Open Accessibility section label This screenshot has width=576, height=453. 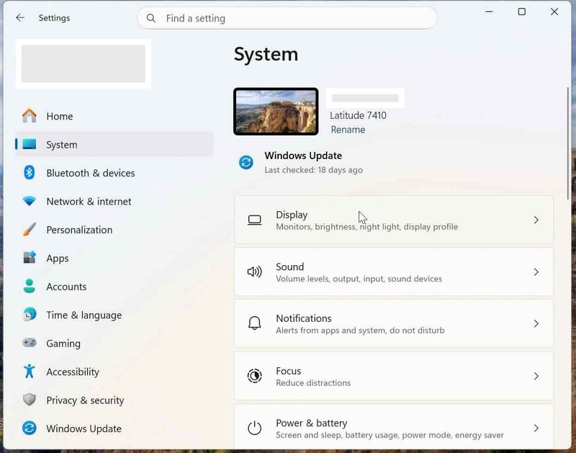73,372
